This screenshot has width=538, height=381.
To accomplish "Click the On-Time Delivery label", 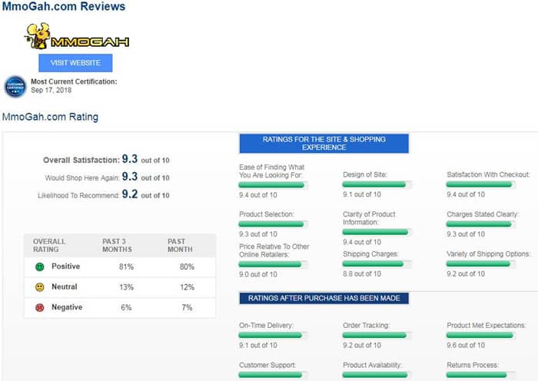I will 266,326.
